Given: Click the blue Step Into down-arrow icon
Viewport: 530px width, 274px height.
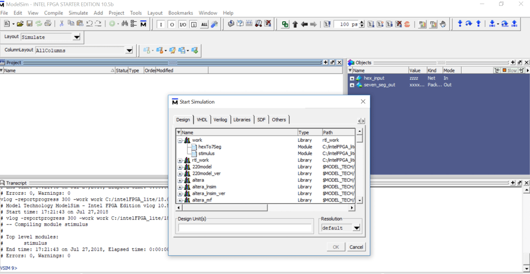Looking at the screenshot, I should [x=459, y=24].
